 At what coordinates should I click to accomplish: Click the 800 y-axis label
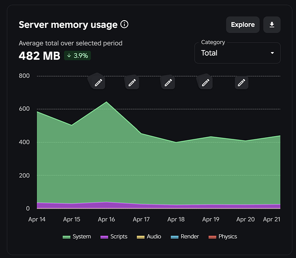pyautogui.click(x=24, y=76)
